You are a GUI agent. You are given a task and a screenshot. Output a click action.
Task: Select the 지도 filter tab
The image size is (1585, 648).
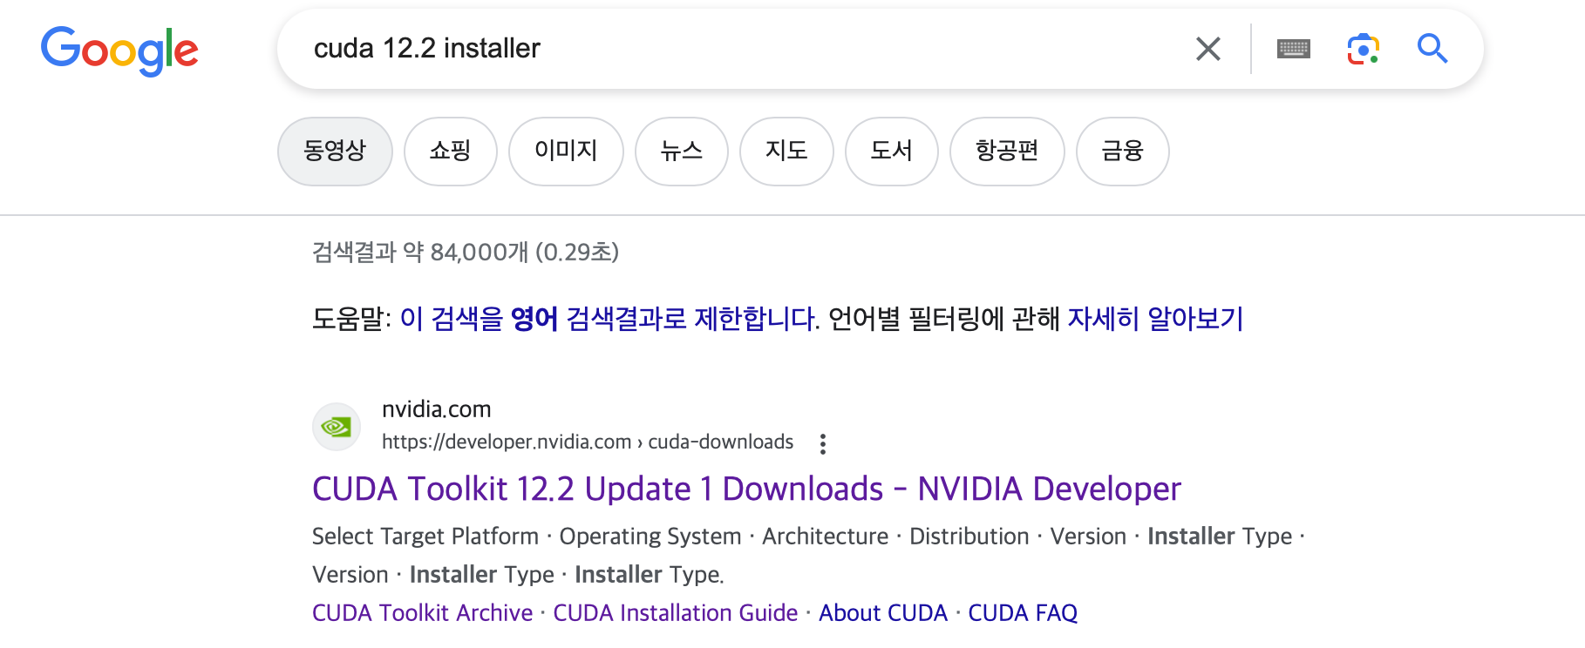(x=786, y=152)
